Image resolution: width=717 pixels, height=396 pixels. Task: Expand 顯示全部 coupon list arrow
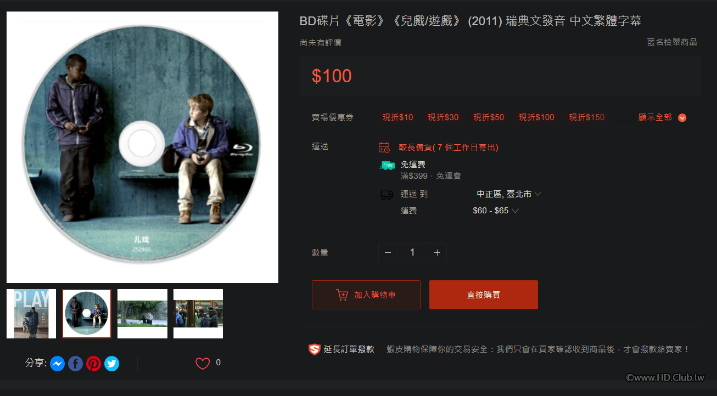click(682, 117)
